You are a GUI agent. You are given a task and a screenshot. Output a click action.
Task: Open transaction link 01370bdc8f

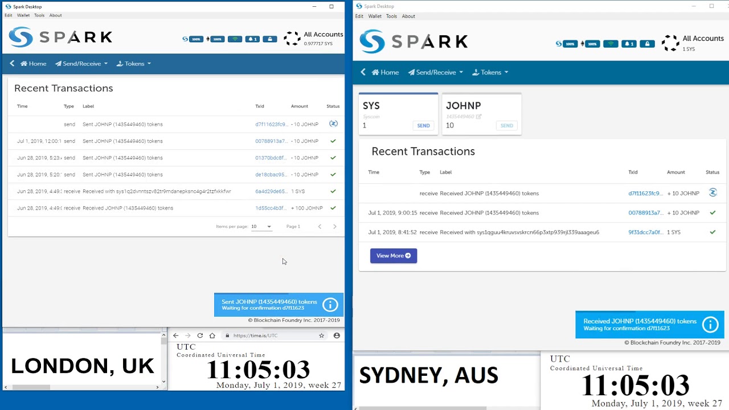point(271,158)
